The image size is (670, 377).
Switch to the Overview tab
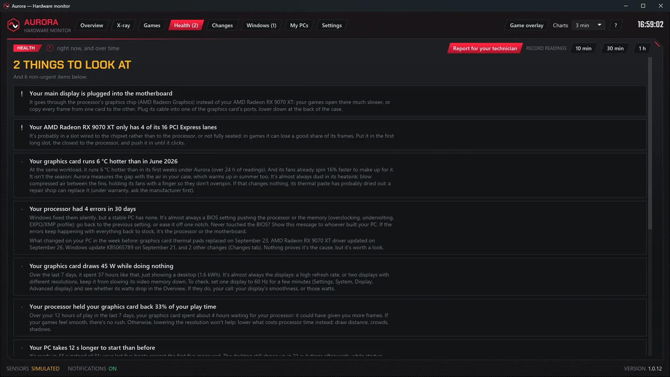[92, 25]
